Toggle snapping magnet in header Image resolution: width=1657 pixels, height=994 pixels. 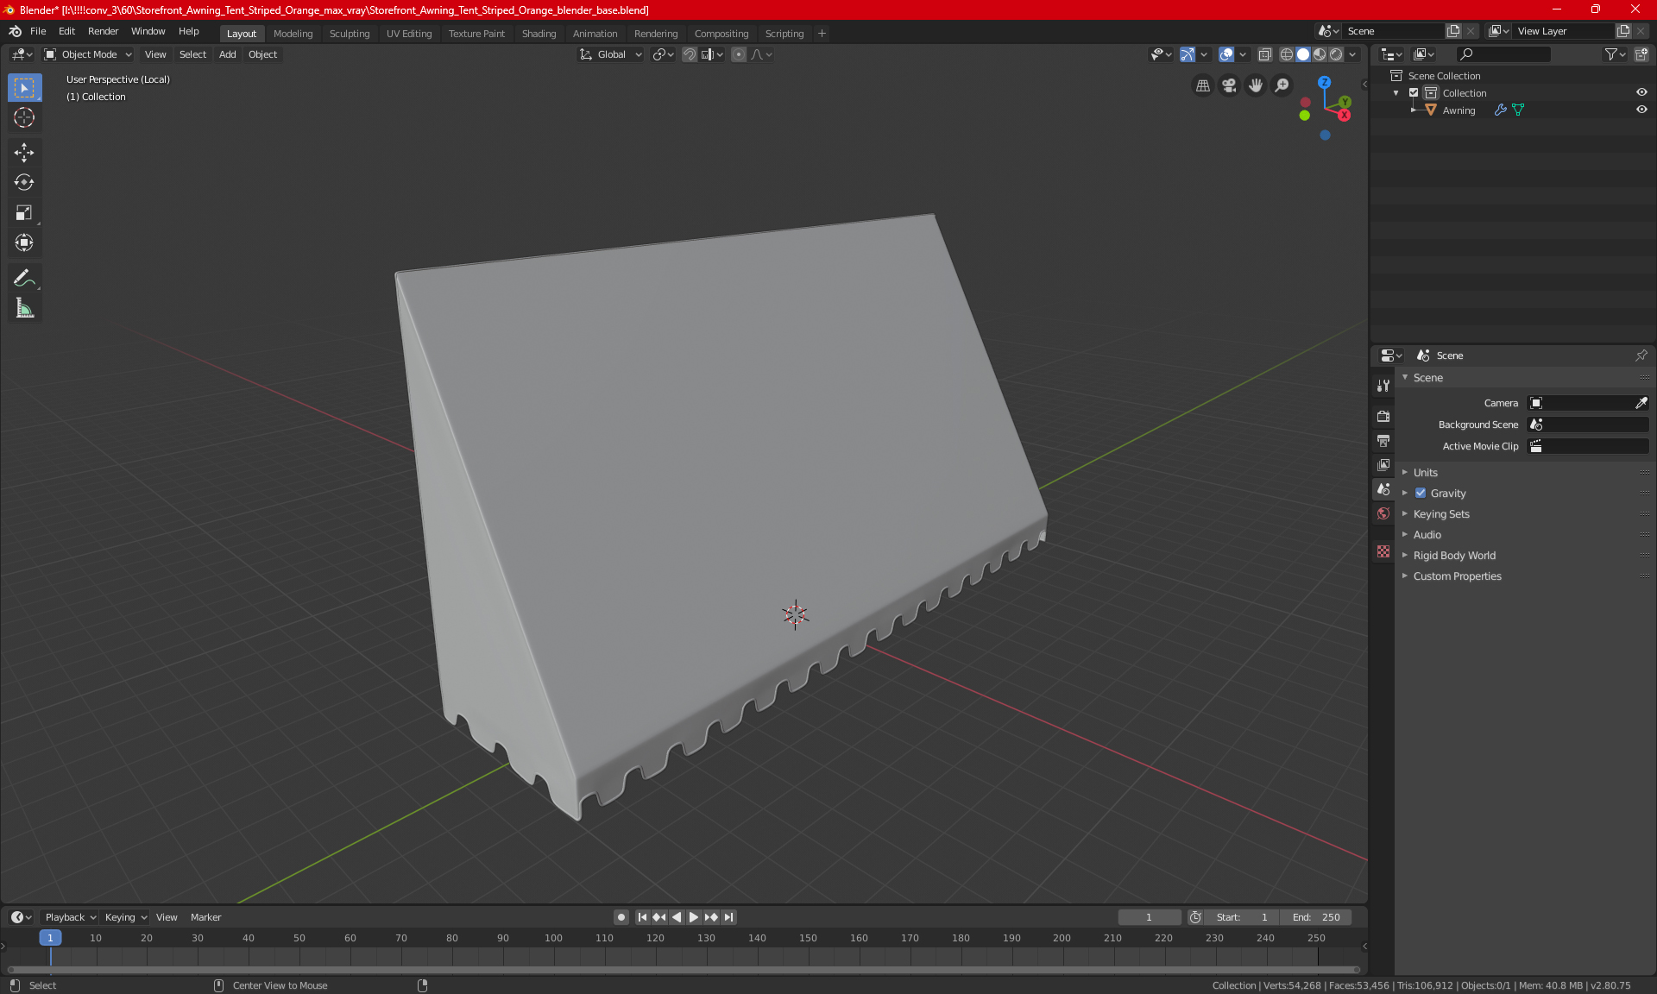tap(690, 54)
